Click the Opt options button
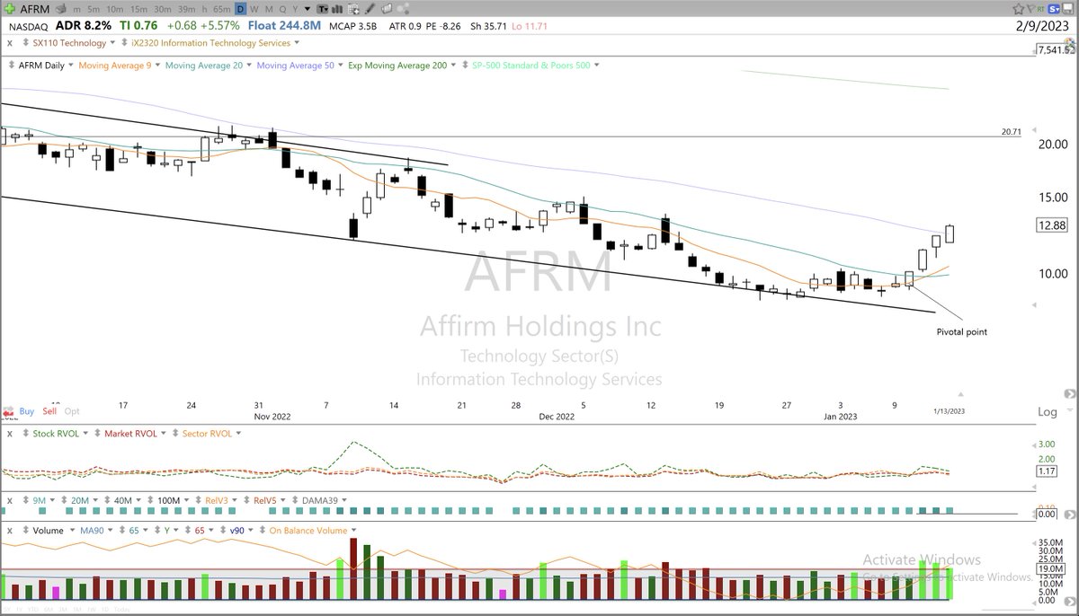 click(72, 411)
